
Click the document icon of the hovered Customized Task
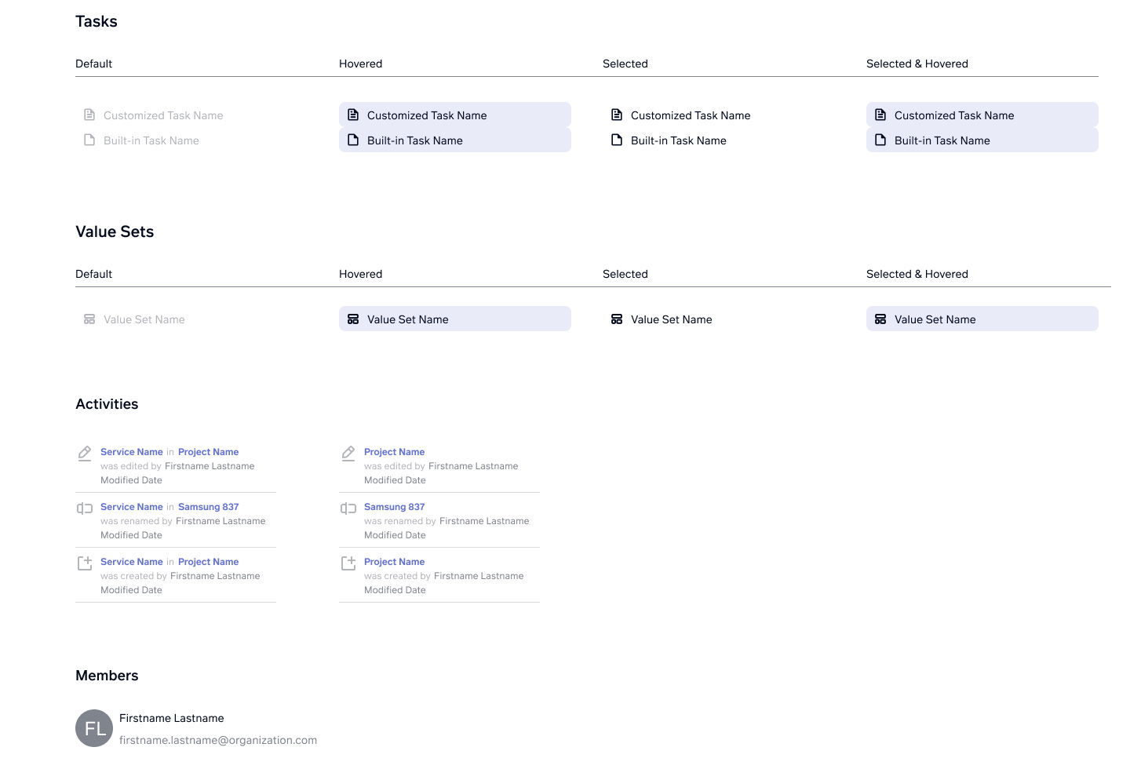pyautogui.click(x=353, y=115)
